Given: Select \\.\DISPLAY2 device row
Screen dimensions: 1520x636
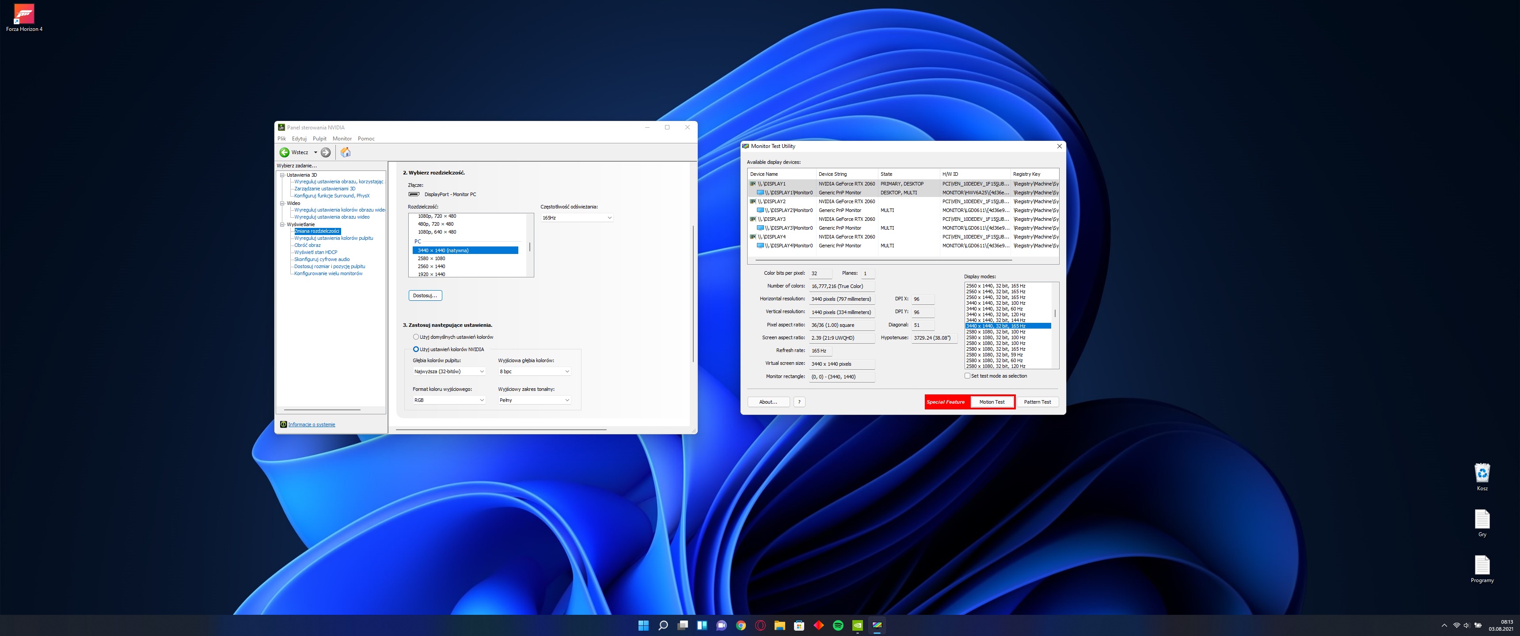Looking at the screenshot, I should coord(903,201).
